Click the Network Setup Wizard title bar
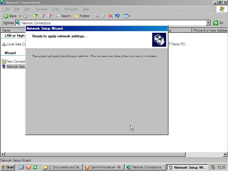 [x=97, y=28]
